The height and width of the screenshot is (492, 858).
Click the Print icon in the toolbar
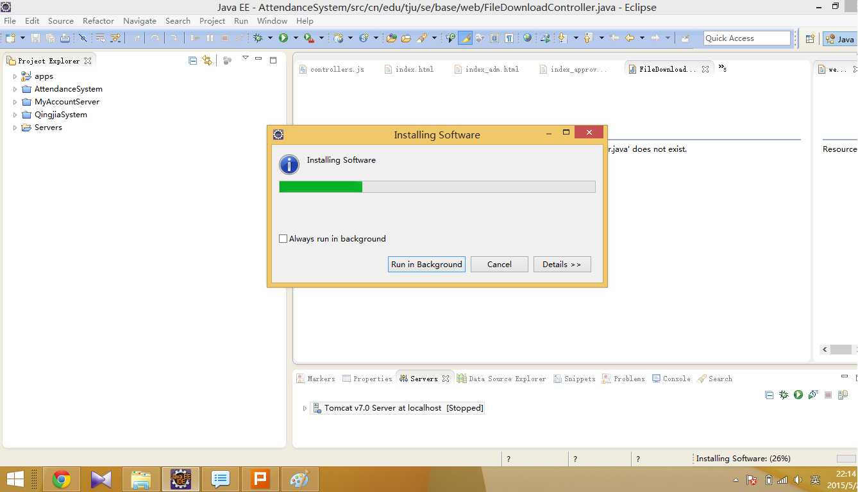(65, 38)
